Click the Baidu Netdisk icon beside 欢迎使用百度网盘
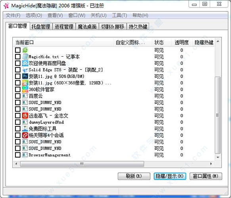231x198 pixels. (25, 63)
